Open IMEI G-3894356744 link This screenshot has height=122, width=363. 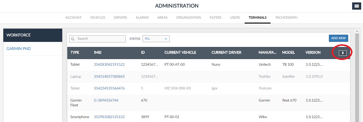click(106, 100)
